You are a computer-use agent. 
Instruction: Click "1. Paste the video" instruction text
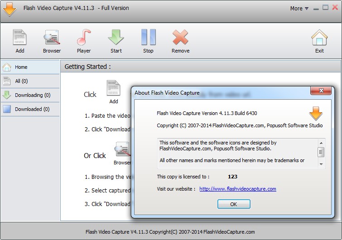107,116
